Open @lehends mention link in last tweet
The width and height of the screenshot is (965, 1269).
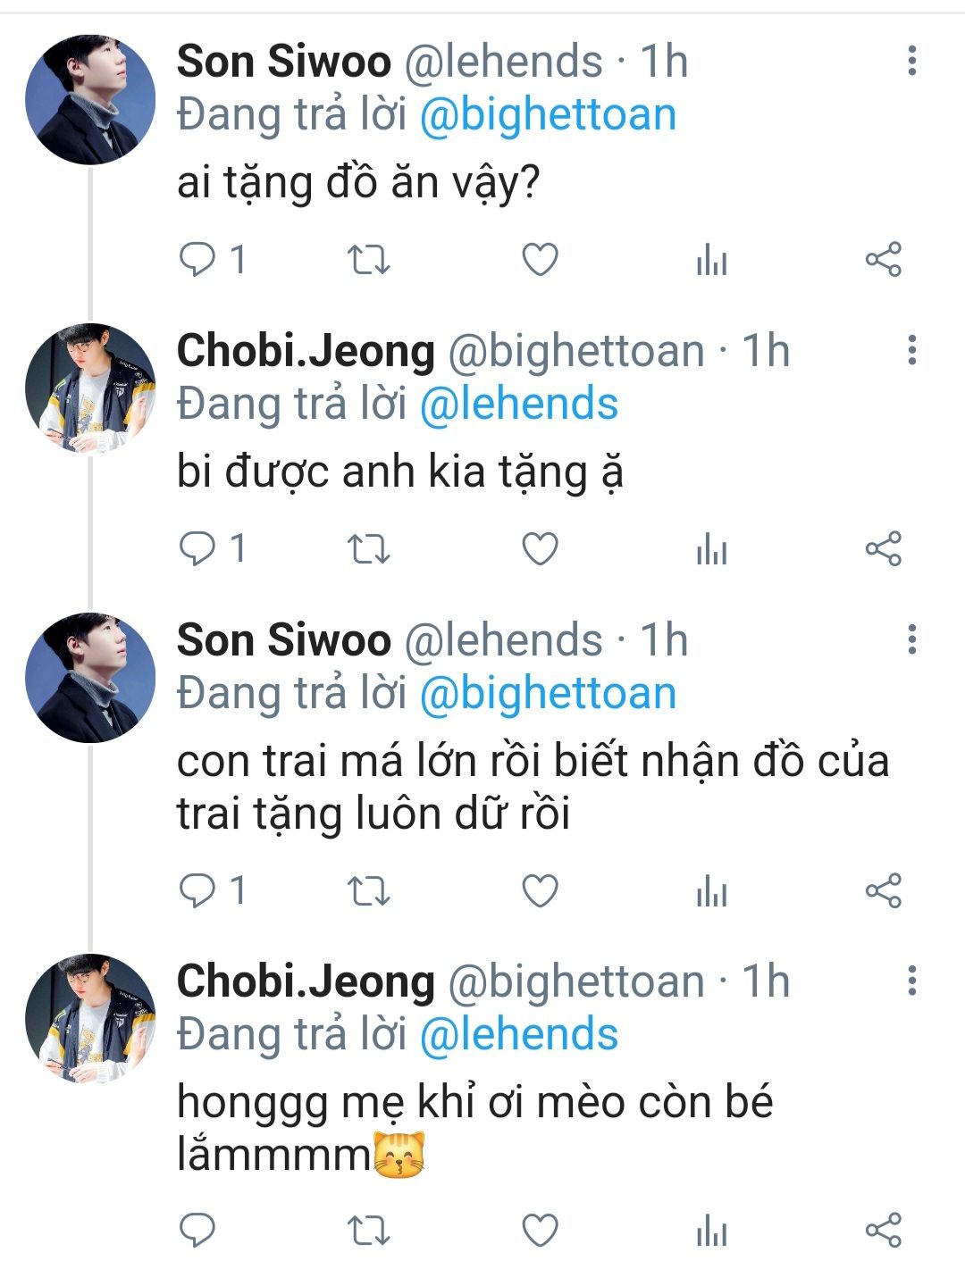[x=518, y=1035]
